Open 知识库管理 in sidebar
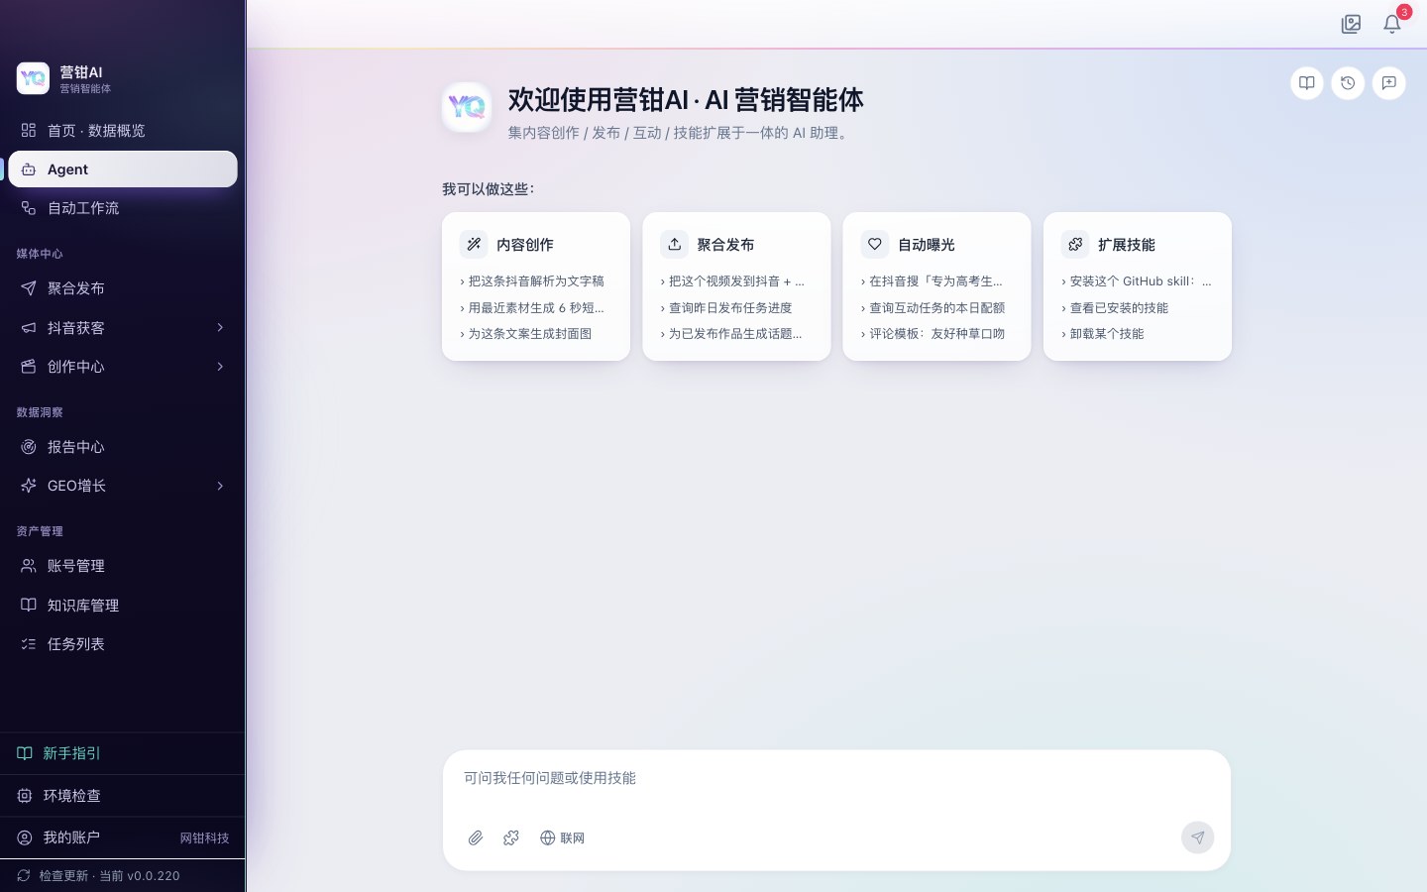Viewport: 1427px width, 892px height. [123, 606]
